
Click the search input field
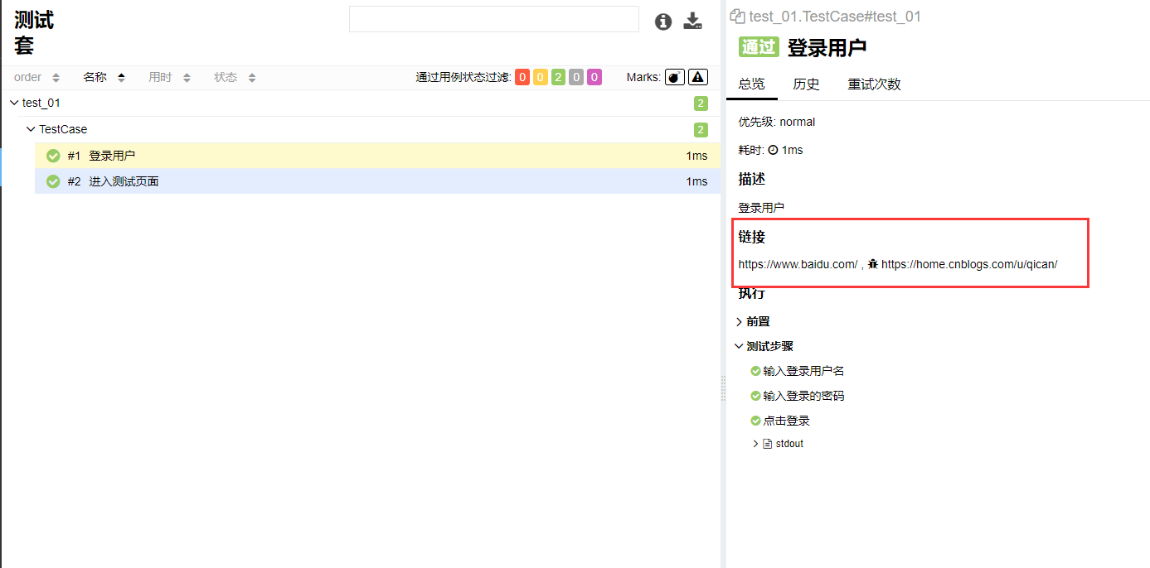[494, 19]
